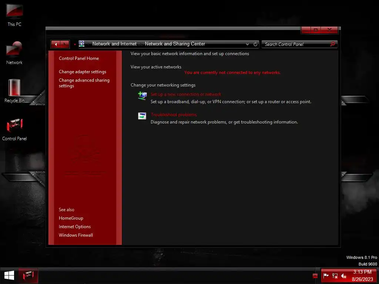Refresh the Network and Sharing Center
379x284 pixels.
(x=255, y=44)
